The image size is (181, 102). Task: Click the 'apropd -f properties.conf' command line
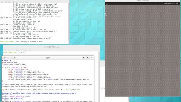point(32,42)
